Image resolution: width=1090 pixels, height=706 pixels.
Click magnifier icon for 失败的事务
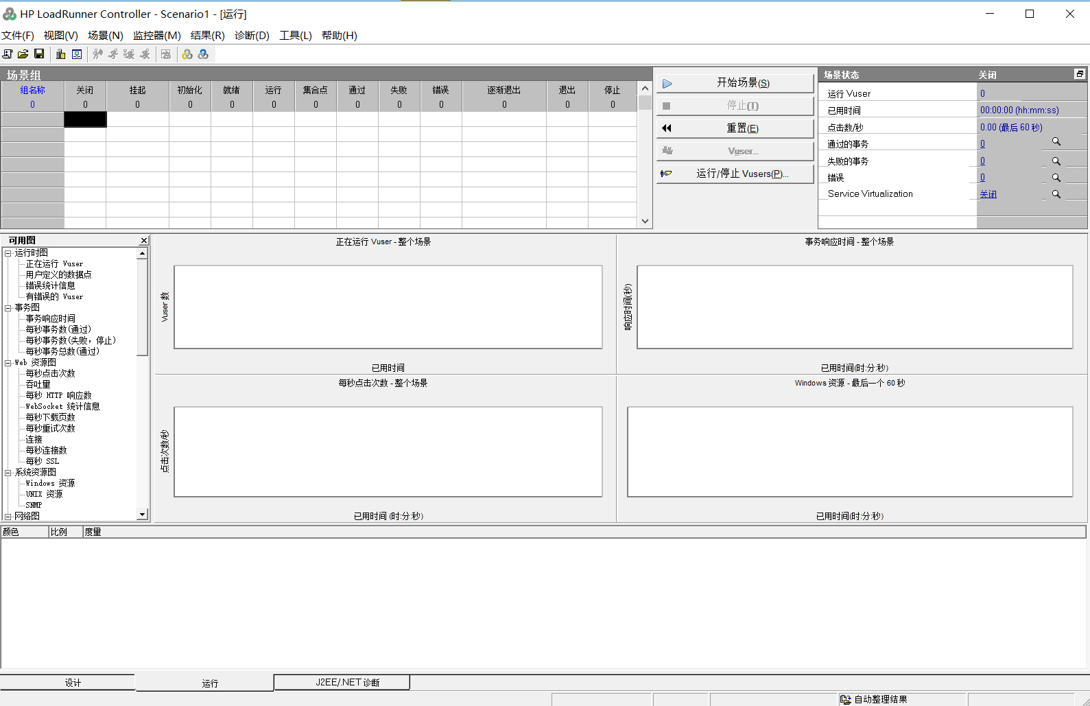(x=1056, y=161)
